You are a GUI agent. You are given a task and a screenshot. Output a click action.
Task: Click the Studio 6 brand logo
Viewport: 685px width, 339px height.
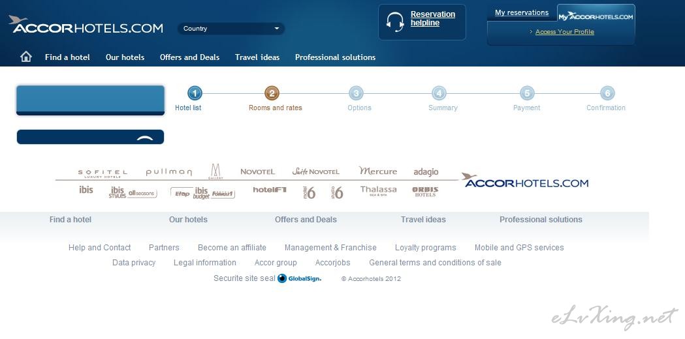click(337, 192)
